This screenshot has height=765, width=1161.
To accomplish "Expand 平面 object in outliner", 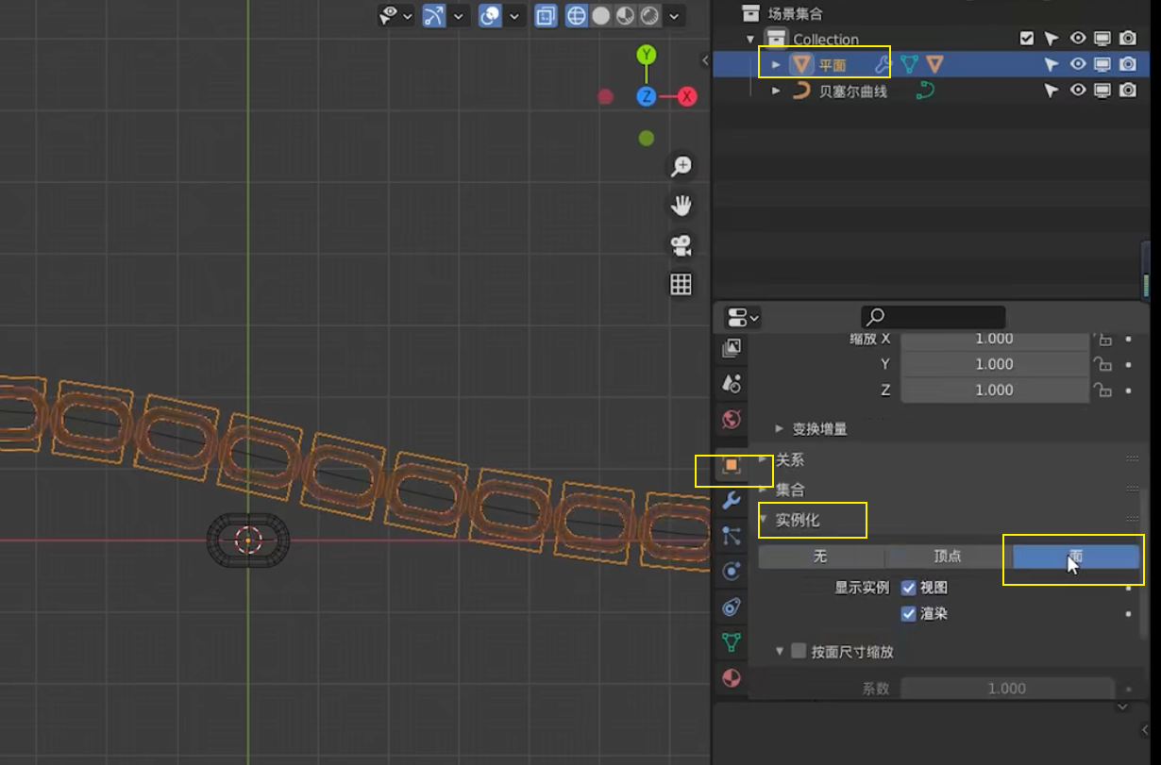I will [776, 64].
